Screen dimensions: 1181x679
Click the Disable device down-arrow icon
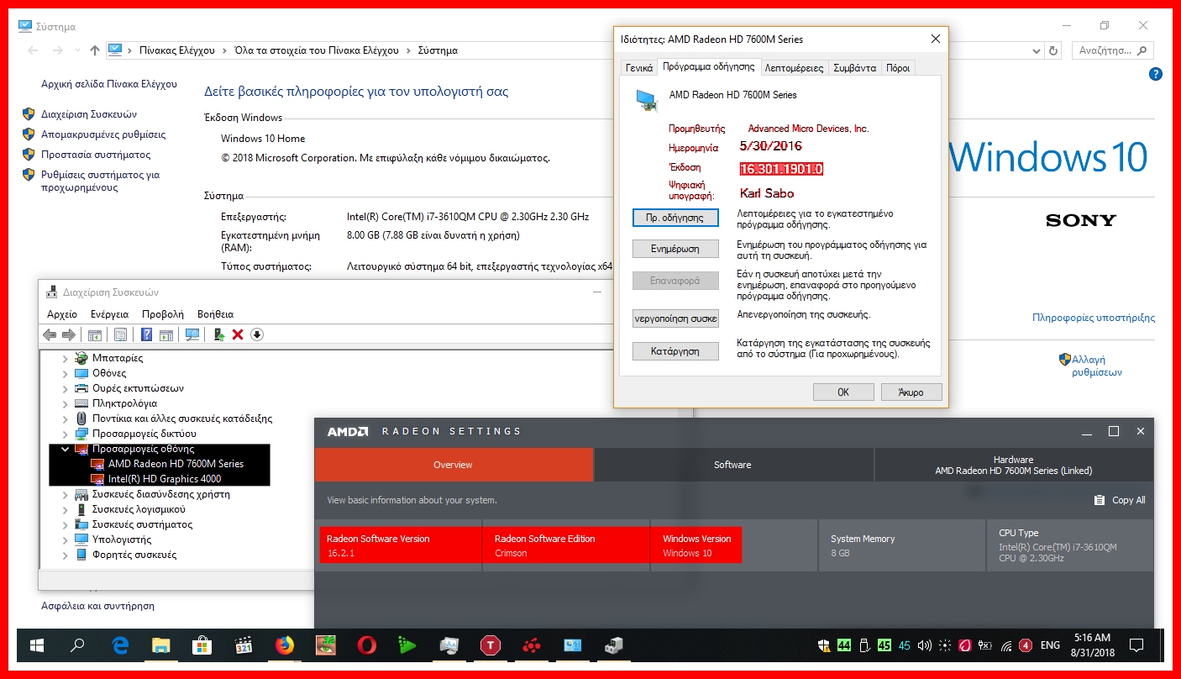pyautogui.click(x=257, y=334)
